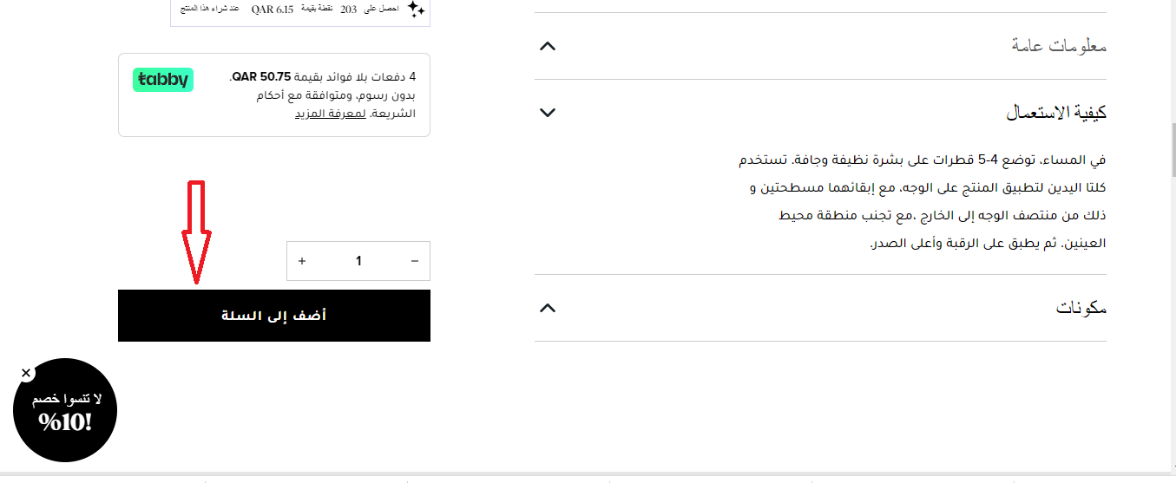The image size is (1176, 483).
Task: Expand مكونات section using its chevron
Action: coord(547,308)
